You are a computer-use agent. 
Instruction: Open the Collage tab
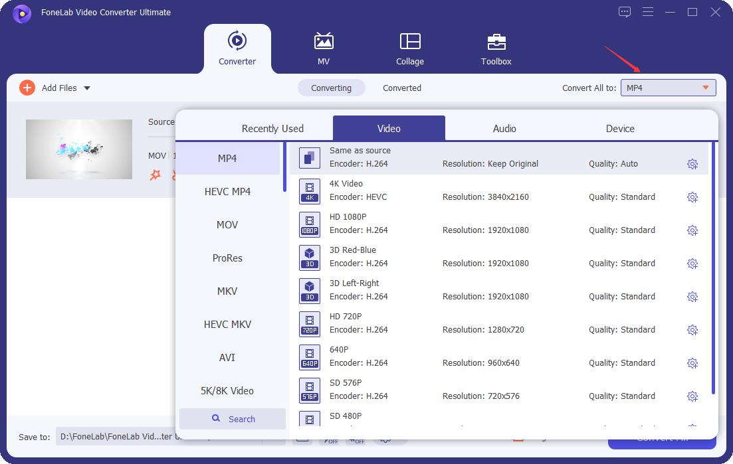(x=410, y=48)
